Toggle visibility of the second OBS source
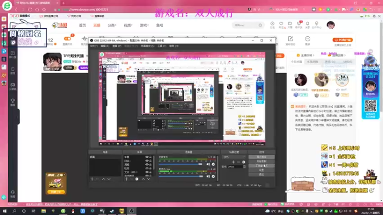Image resolution: width=383 pixels, height=215 pixels. coord(147,161)
